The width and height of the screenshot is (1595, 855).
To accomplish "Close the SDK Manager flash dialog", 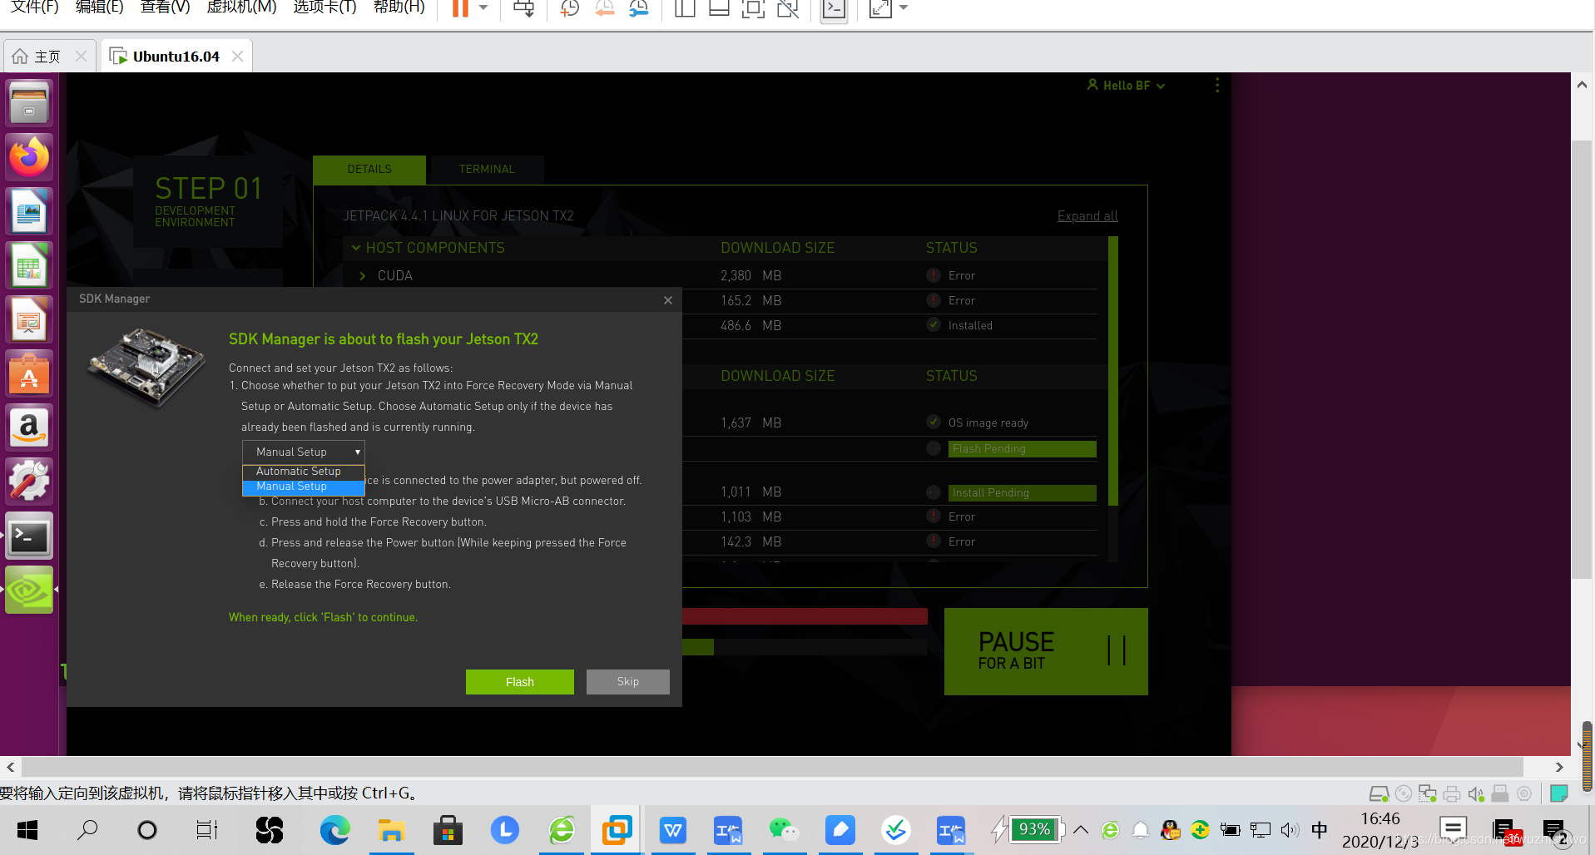I will tap(668, 300).
